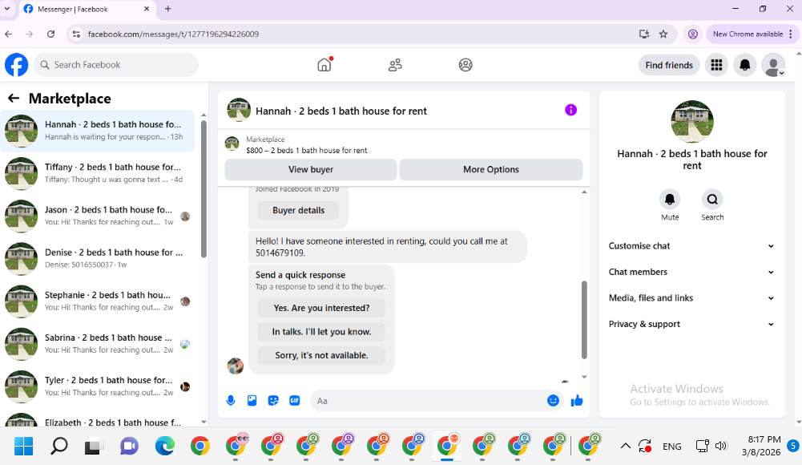Open the emoji picker smiley
802x465 pixels.
pos(553,401)
